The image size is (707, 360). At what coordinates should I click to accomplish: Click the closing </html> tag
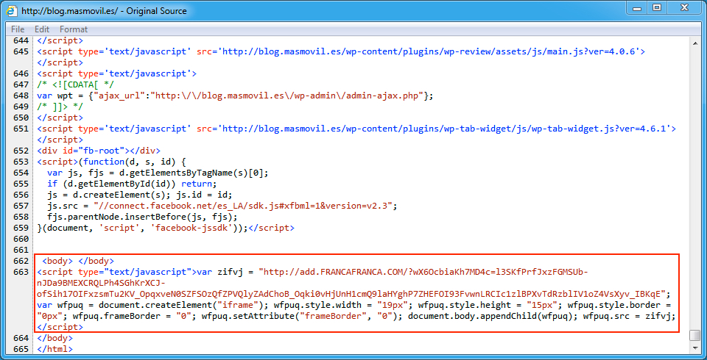(x=54, y=349)
